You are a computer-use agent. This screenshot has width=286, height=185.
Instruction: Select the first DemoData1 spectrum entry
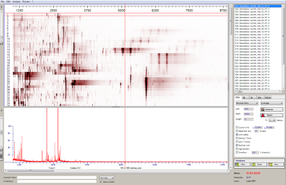point(258,6)
